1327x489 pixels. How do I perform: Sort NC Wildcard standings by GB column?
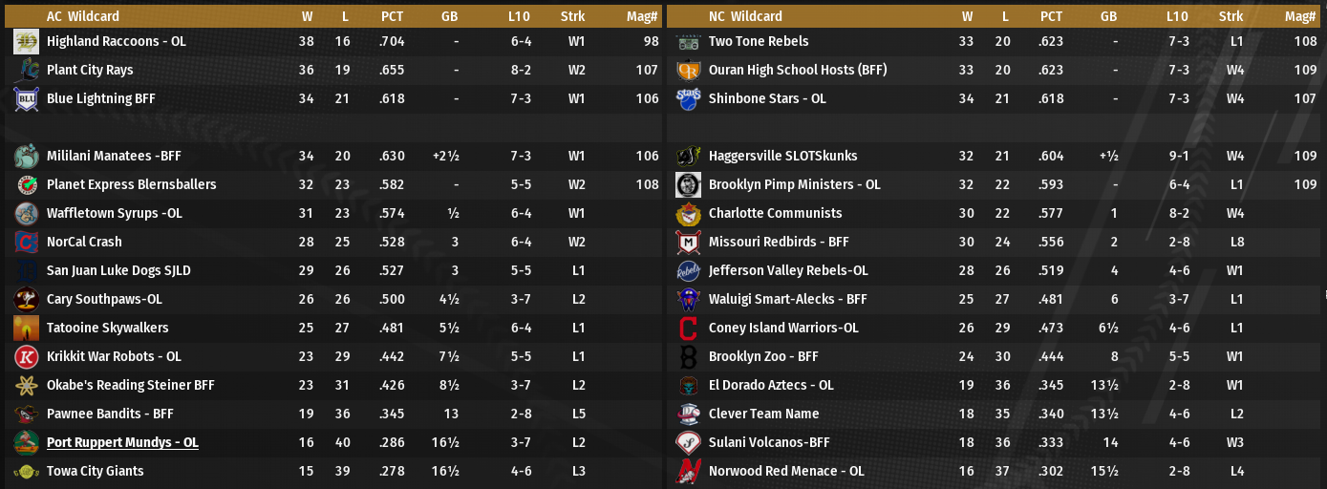click(1108, 16)
